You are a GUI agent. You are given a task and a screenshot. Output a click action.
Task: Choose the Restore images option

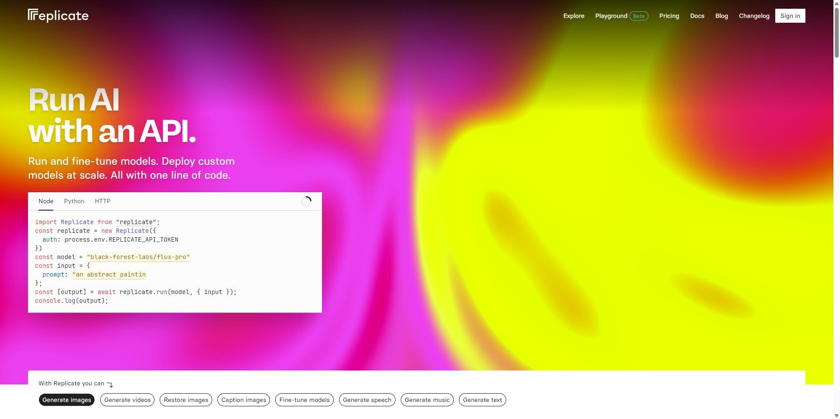186,400
